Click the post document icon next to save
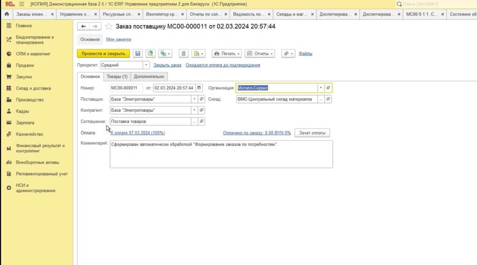The height and width of the screenshot is (265, 477). tap(150, 54)
